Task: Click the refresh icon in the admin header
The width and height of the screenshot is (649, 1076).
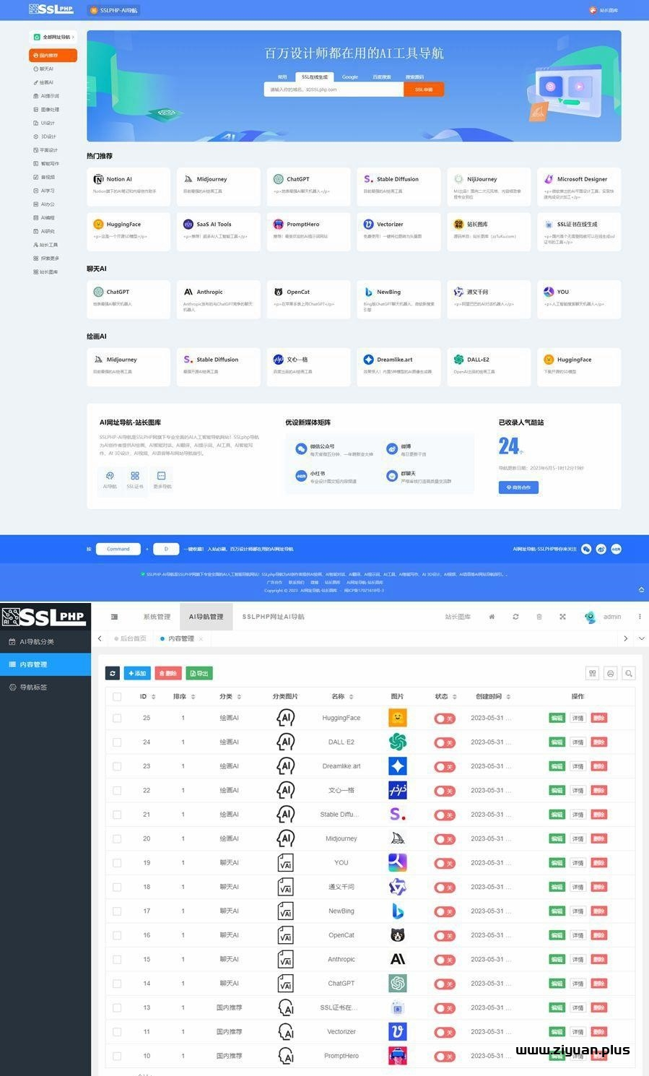Action: point(515,617)
